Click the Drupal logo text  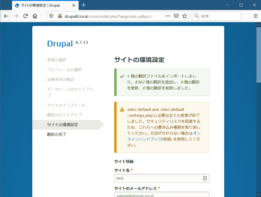tap(60, 44)
